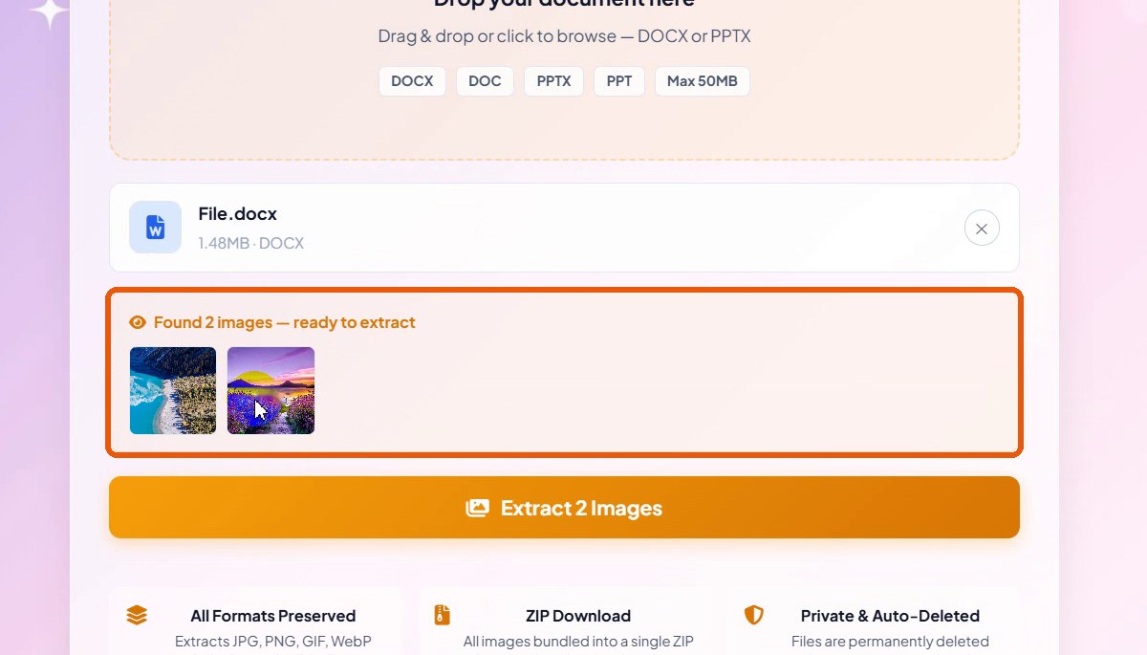Screen dimensions: 1147x655
Task: Click the Max 50MB tag
Action: [703, 81]
